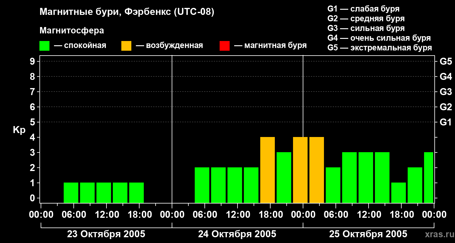The width and height of the screenshot is (455, 243).
Task: Click '18:00' time label under 24 Октября
Action: click(x=270, y=214)
